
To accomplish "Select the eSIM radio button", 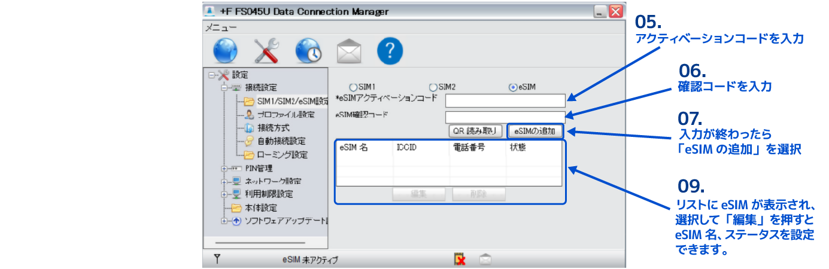I will tap(512, 87).
